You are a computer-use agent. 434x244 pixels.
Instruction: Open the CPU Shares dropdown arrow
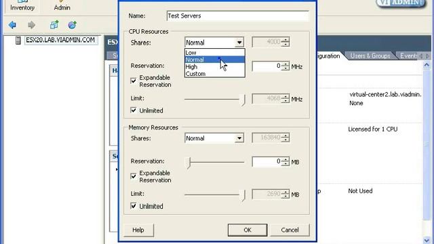[x=239, y=43]
